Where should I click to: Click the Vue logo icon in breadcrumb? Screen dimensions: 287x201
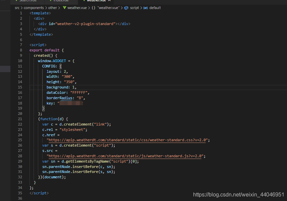(x=64, y=8)
